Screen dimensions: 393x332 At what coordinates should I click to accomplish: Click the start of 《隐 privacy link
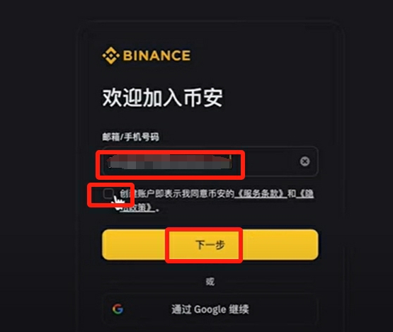coord(305,193)
